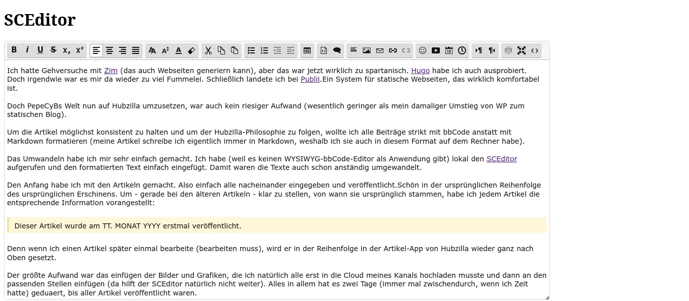This screenshot has width=689, height=301.
Task: Insert a code block
Action: [x=324, y=50]
